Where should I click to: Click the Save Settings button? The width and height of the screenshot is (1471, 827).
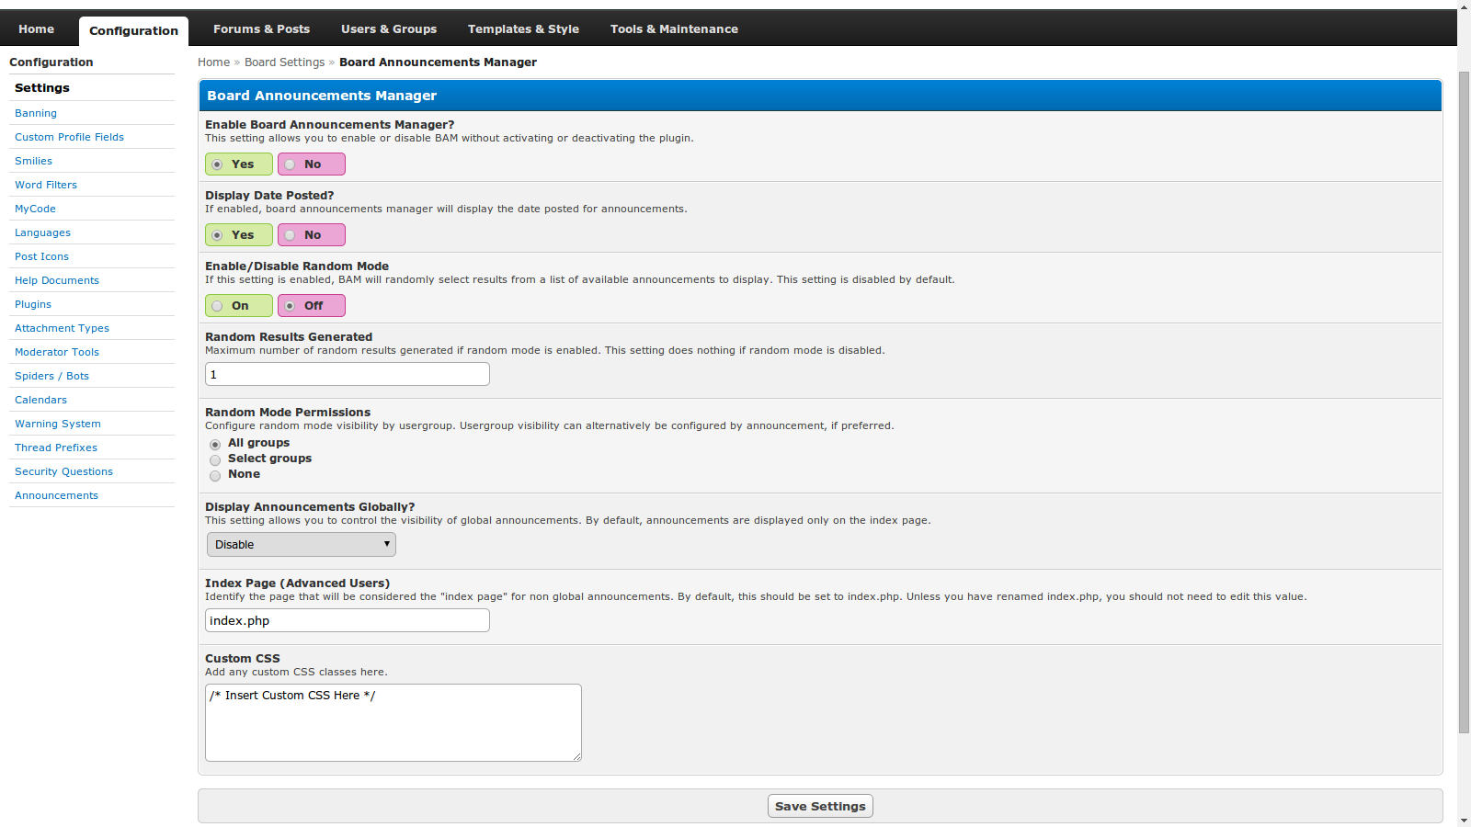tap(820, 806)
